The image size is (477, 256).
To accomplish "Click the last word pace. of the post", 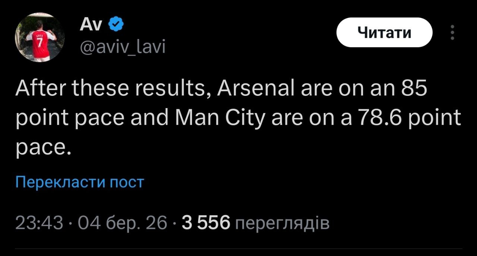I will tap(43, 148).
